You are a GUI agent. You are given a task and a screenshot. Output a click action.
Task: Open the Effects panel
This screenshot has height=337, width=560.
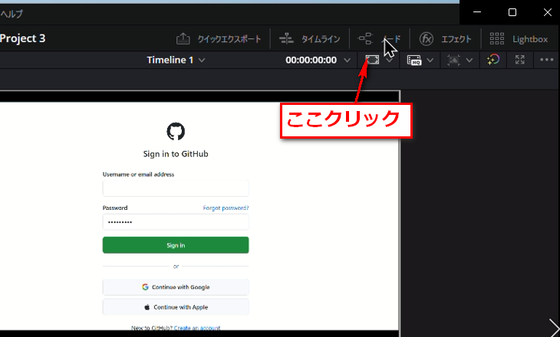[x=445, y=38]
